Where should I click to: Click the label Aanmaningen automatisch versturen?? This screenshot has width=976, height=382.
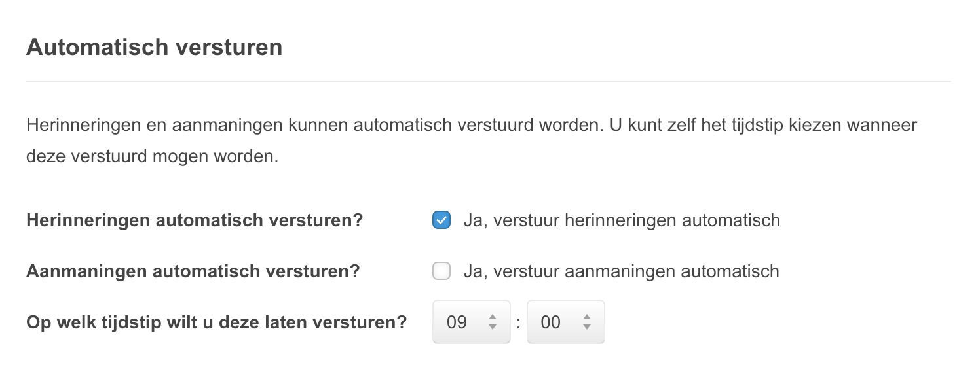pos(193,271)
